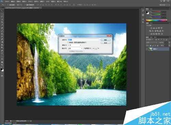Open the File (文件) menu
This screenshot has height=125, width=171.
[7, 2]
